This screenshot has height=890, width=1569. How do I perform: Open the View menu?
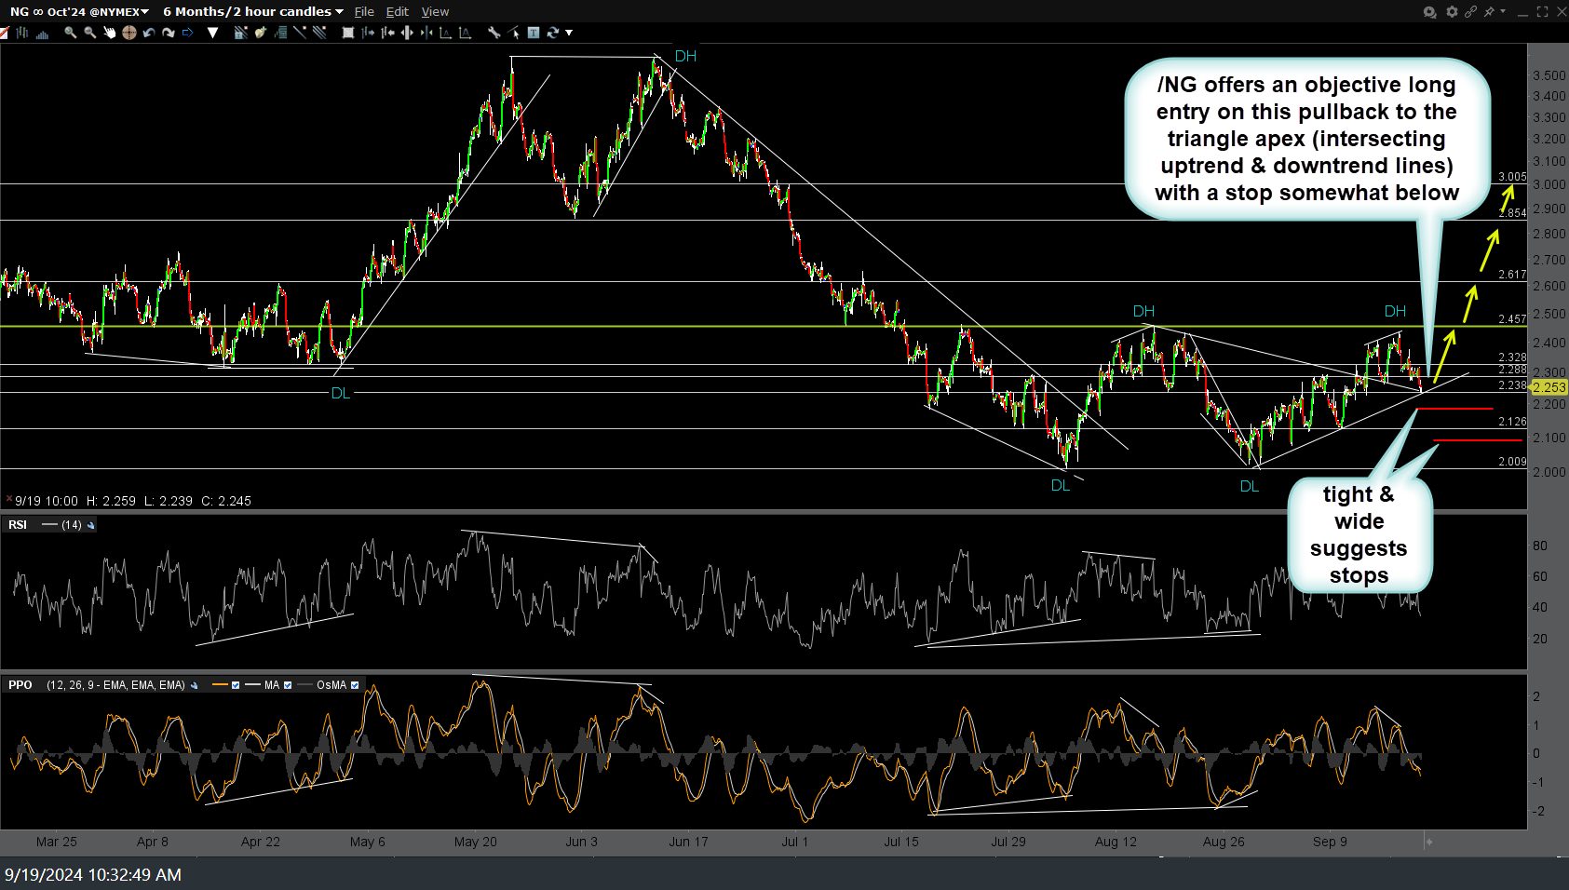(435, 11)
